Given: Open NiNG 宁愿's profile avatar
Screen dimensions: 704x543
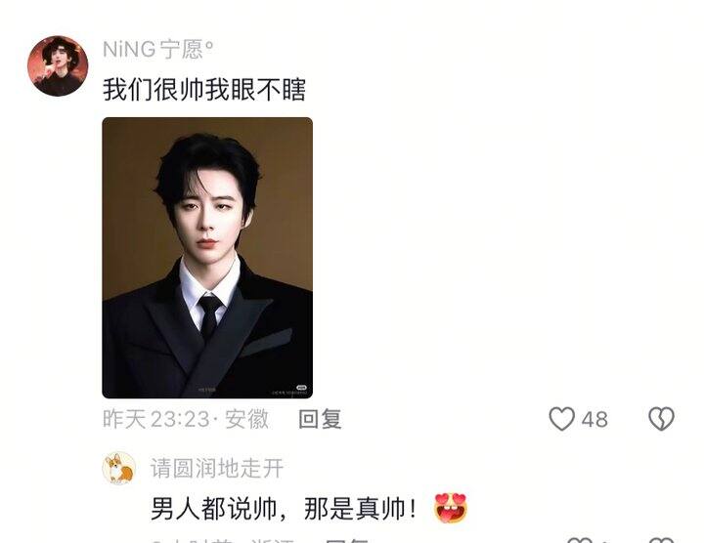Looking at the screenshot, I should (x=58, y=65).
